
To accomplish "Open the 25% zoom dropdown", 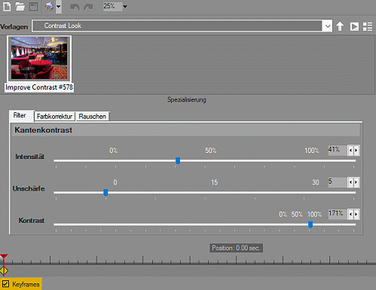I will 125,6.
